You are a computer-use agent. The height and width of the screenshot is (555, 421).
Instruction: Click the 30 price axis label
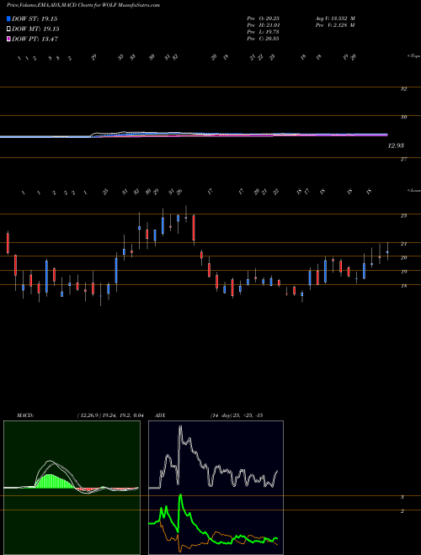403,117
